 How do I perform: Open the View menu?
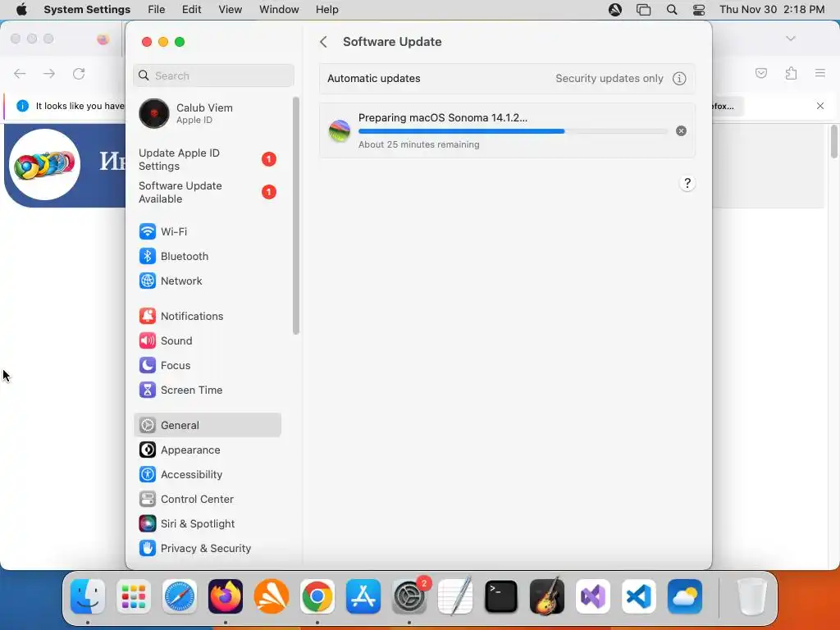230,10
